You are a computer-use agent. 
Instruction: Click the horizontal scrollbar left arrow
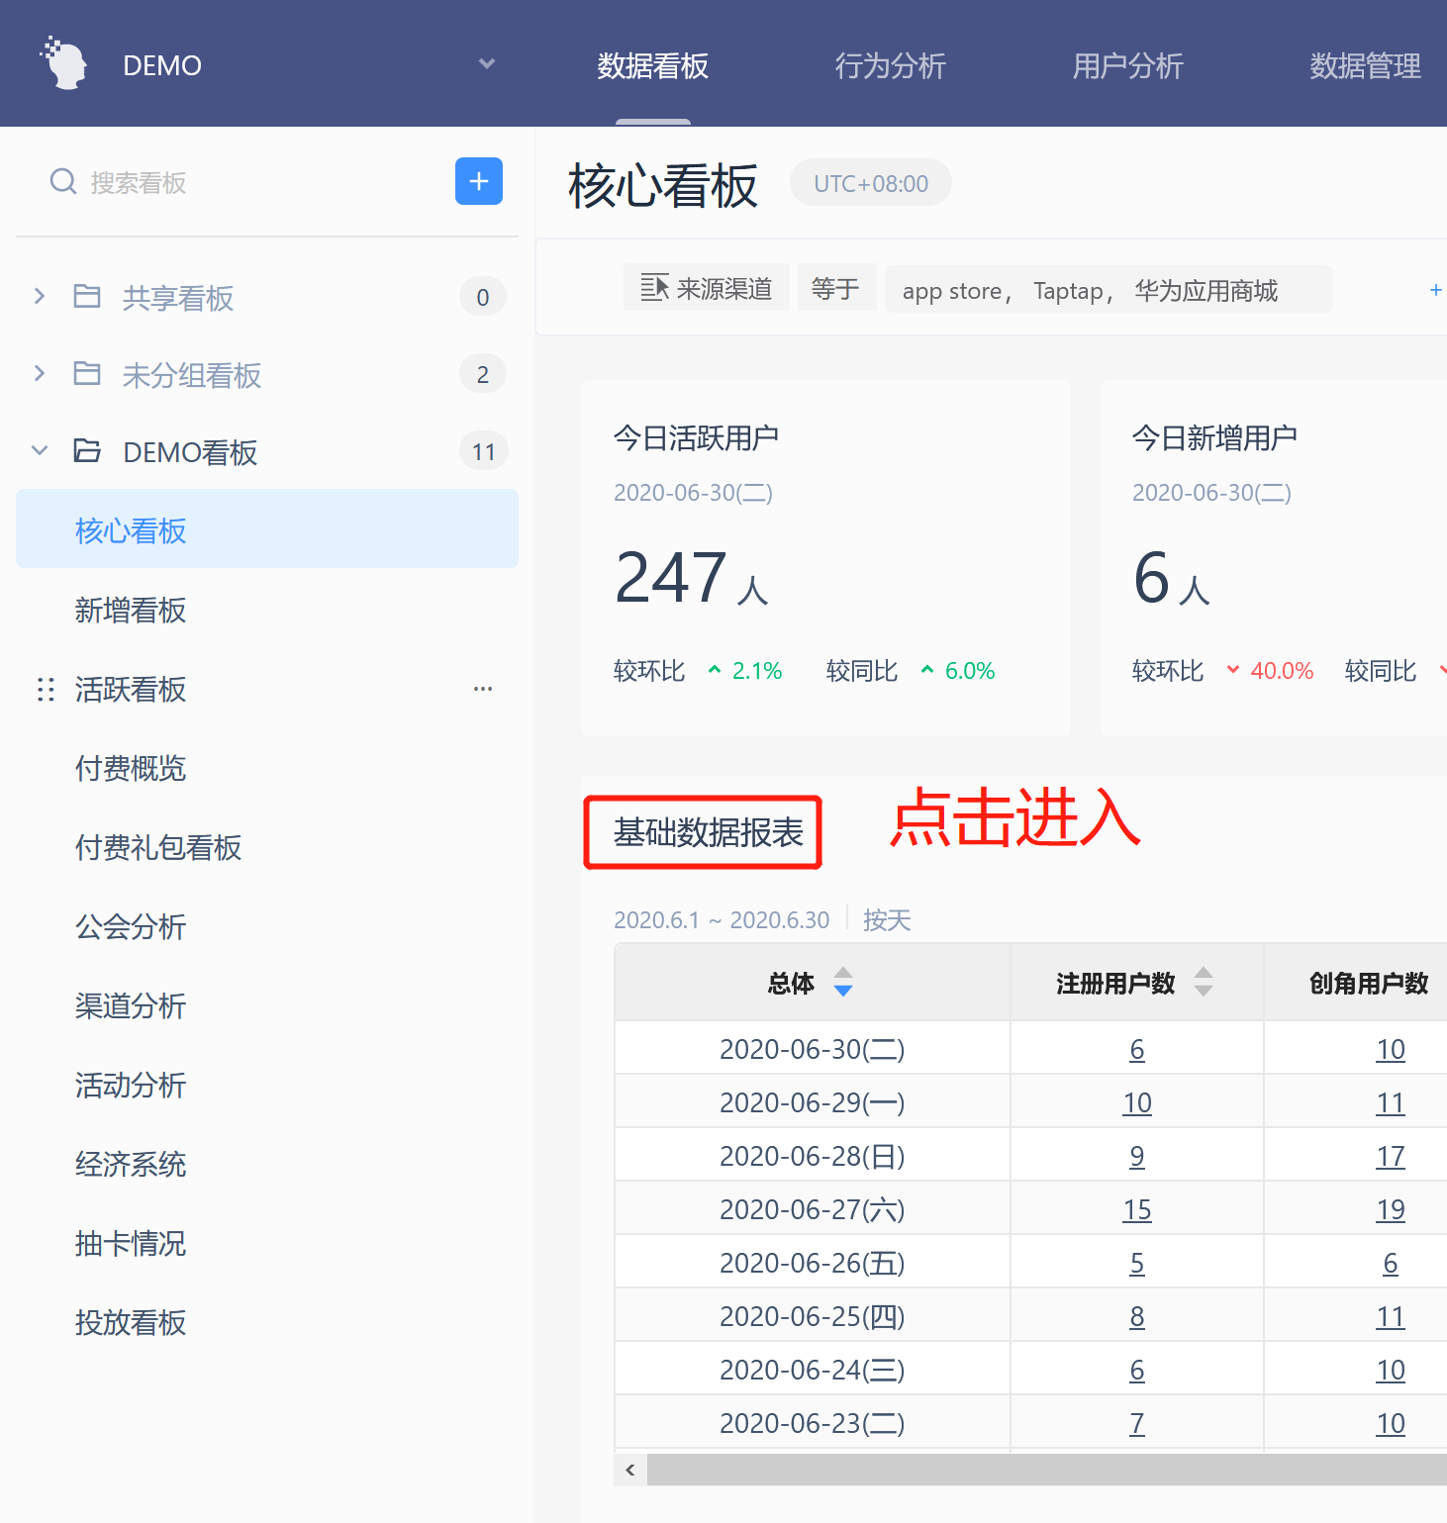(630, 1470)
